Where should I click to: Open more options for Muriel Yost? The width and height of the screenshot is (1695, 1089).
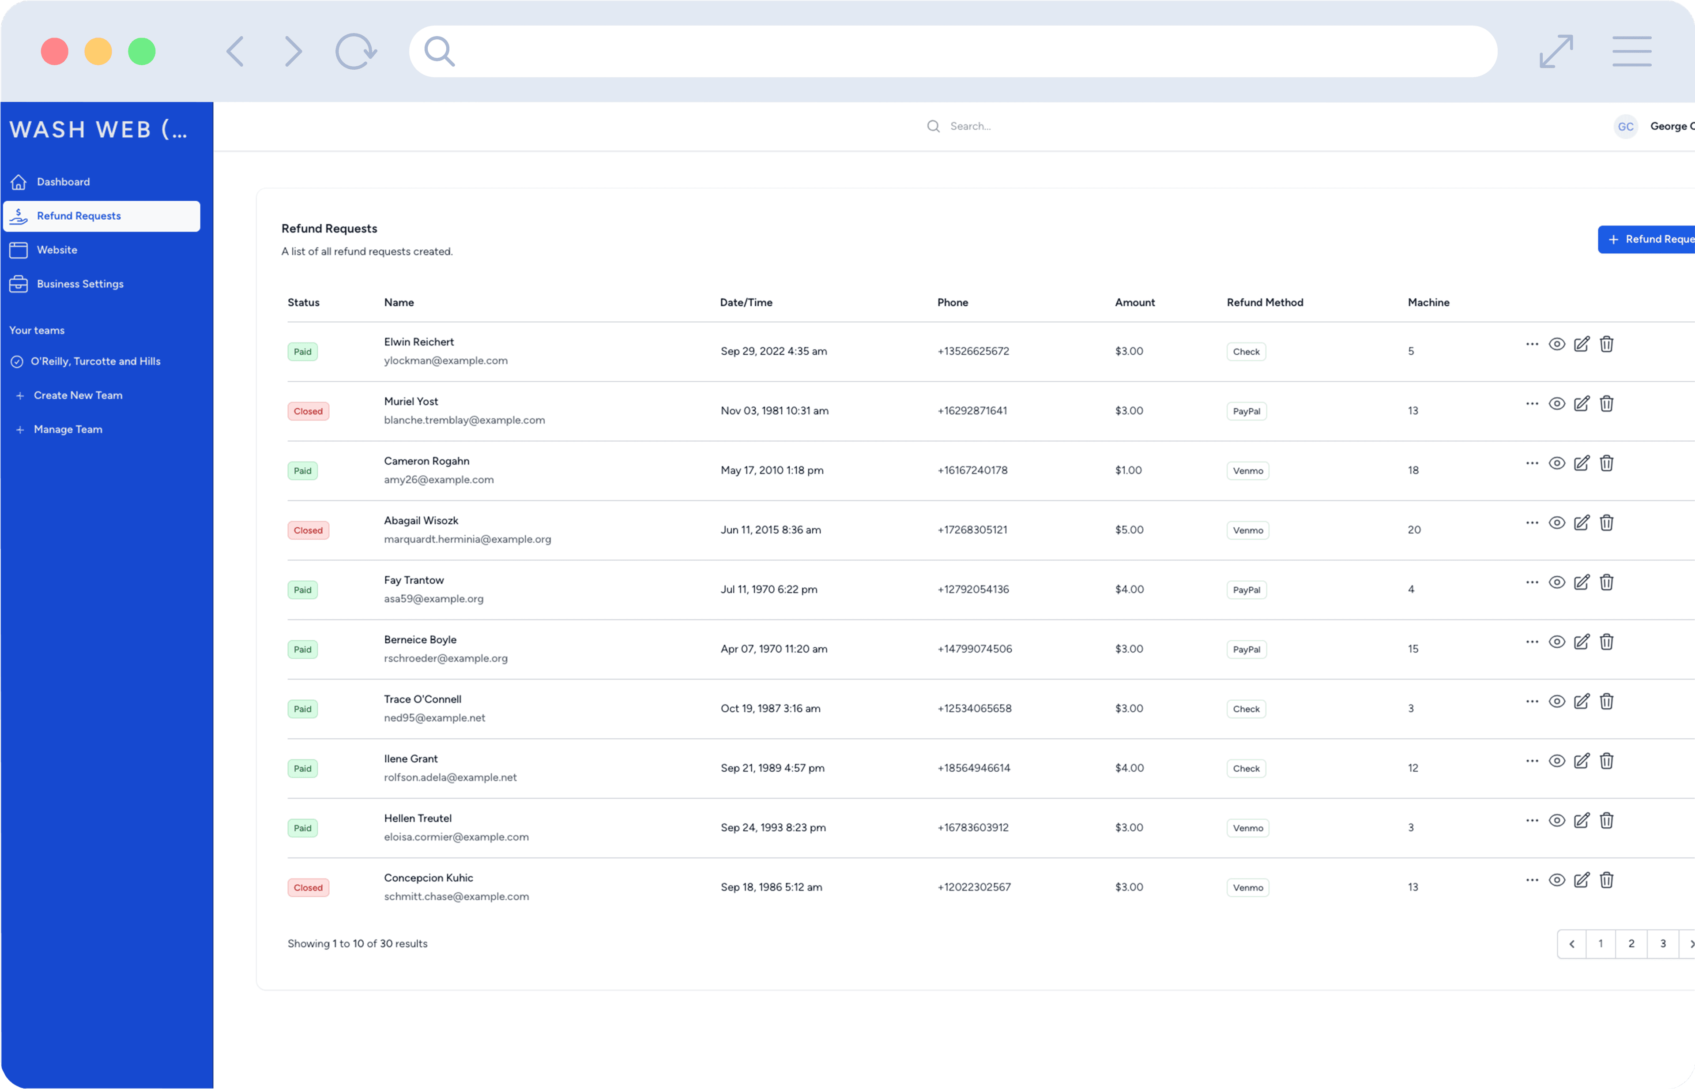pos(1532,404)
